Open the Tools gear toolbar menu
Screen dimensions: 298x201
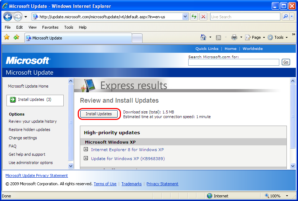click(277, 37)
